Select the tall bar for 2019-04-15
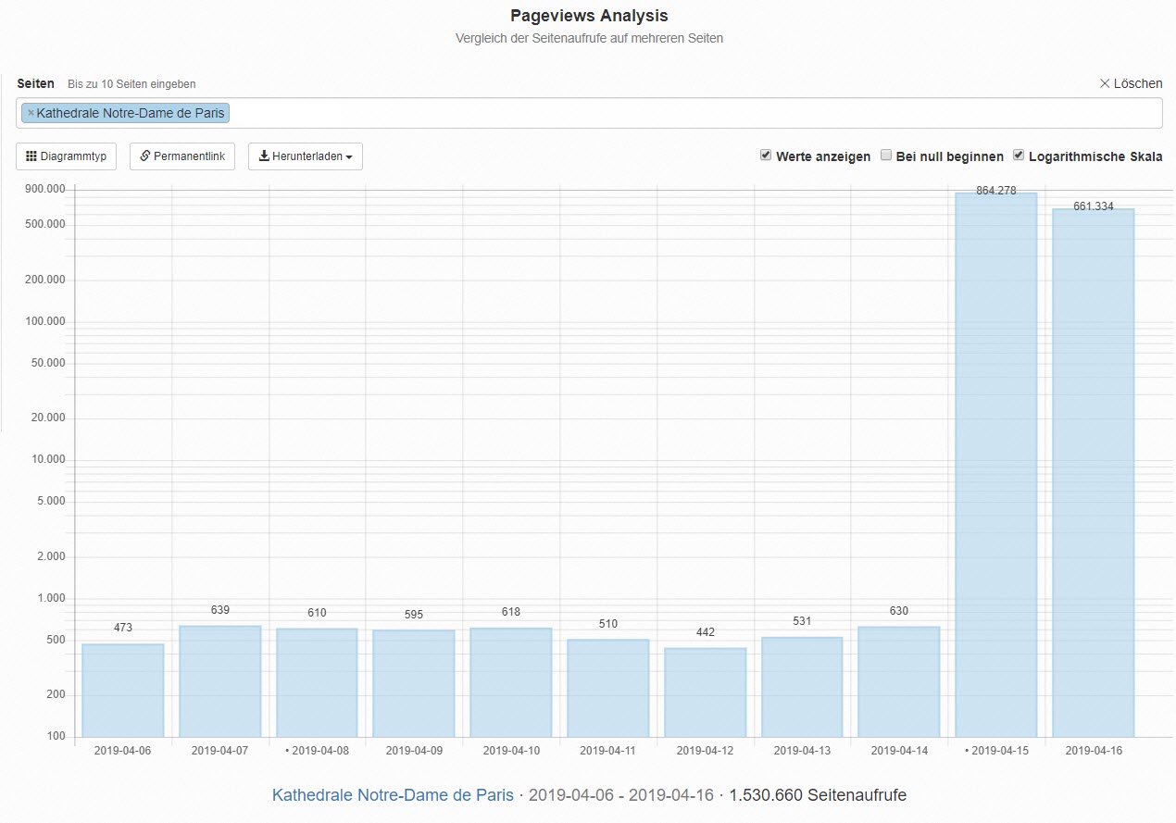 click(x=996, y=465)
